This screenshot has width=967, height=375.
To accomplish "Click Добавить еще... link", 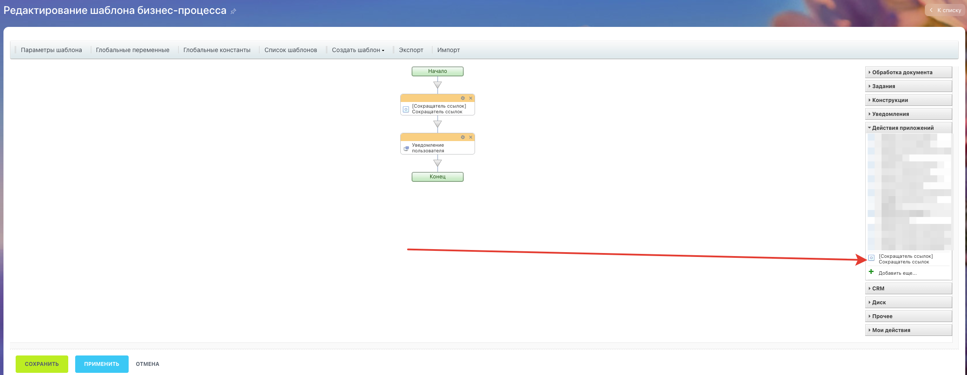I will click(897, 273).
